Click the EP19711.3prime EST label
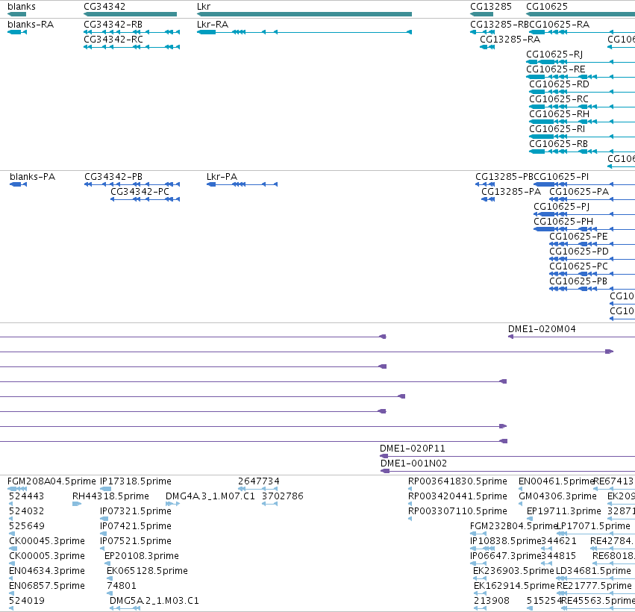This screenshot has width=635, height=612. tap(563, 511)
